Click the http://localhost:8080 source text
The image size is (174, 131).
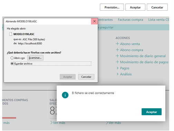tap(30, 43)
